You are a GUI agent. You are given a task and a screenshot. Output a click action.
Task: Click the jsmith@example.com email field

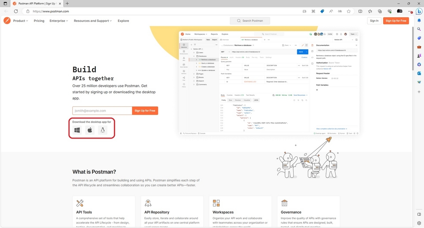(102, 111)
